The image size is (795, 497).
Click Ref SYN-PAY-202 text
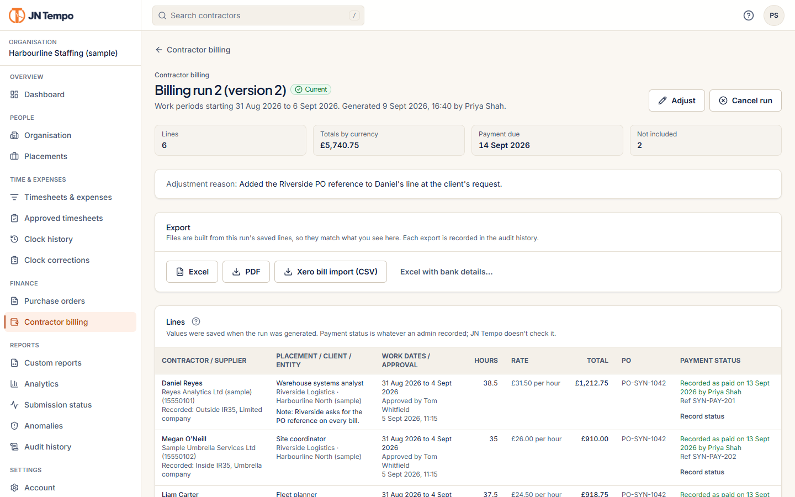point(708,457)
